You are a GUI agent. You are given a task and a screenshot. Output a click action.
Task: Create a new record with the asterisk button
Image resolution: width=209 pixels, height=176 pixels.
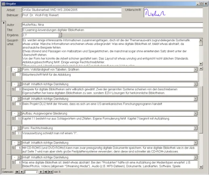[x=51, y=172]
